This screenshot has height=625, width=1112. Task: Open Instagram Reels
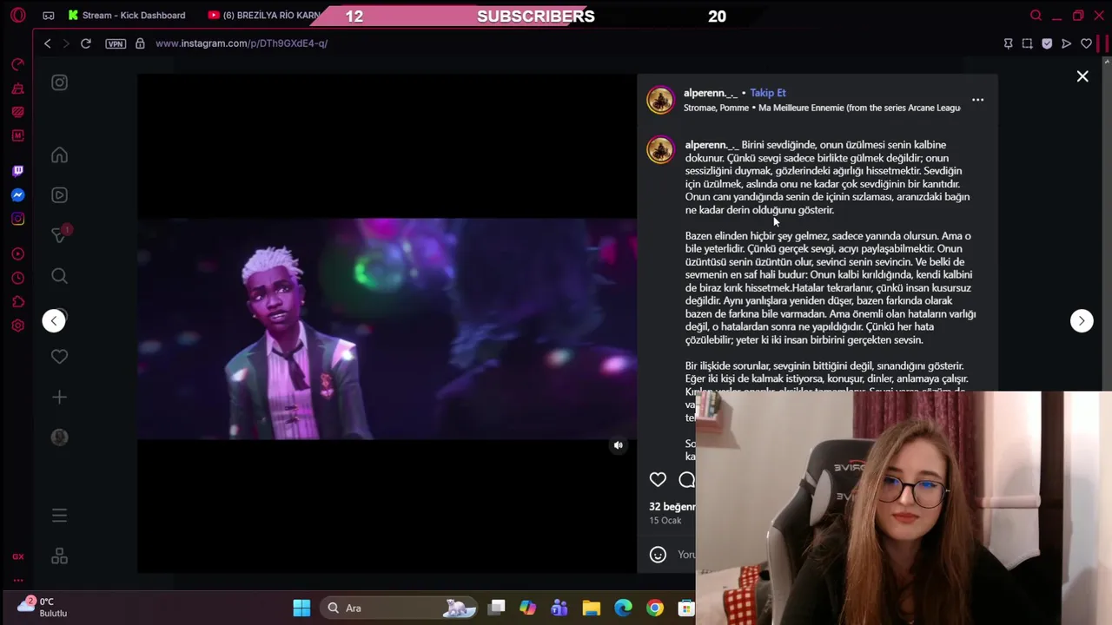[x=59, y=195]
